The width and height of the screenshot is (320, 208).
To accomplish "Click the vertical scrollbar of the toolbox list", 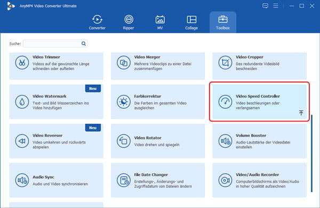I will tap(311, 154).
